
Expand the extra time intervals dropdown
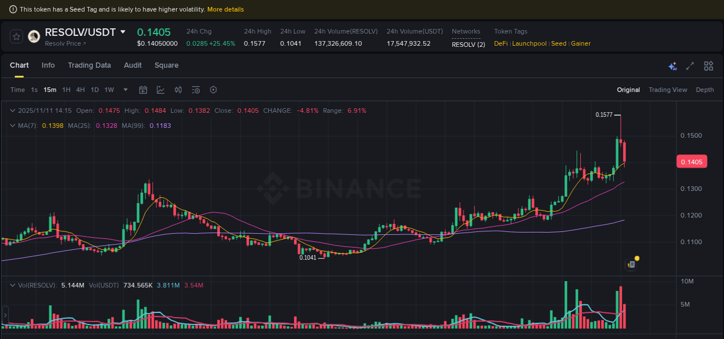[x=125, y=90]
